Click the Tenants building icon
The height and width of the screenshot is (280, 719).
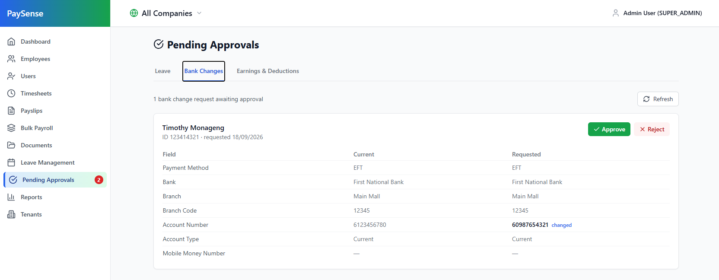tap(11, 214)
